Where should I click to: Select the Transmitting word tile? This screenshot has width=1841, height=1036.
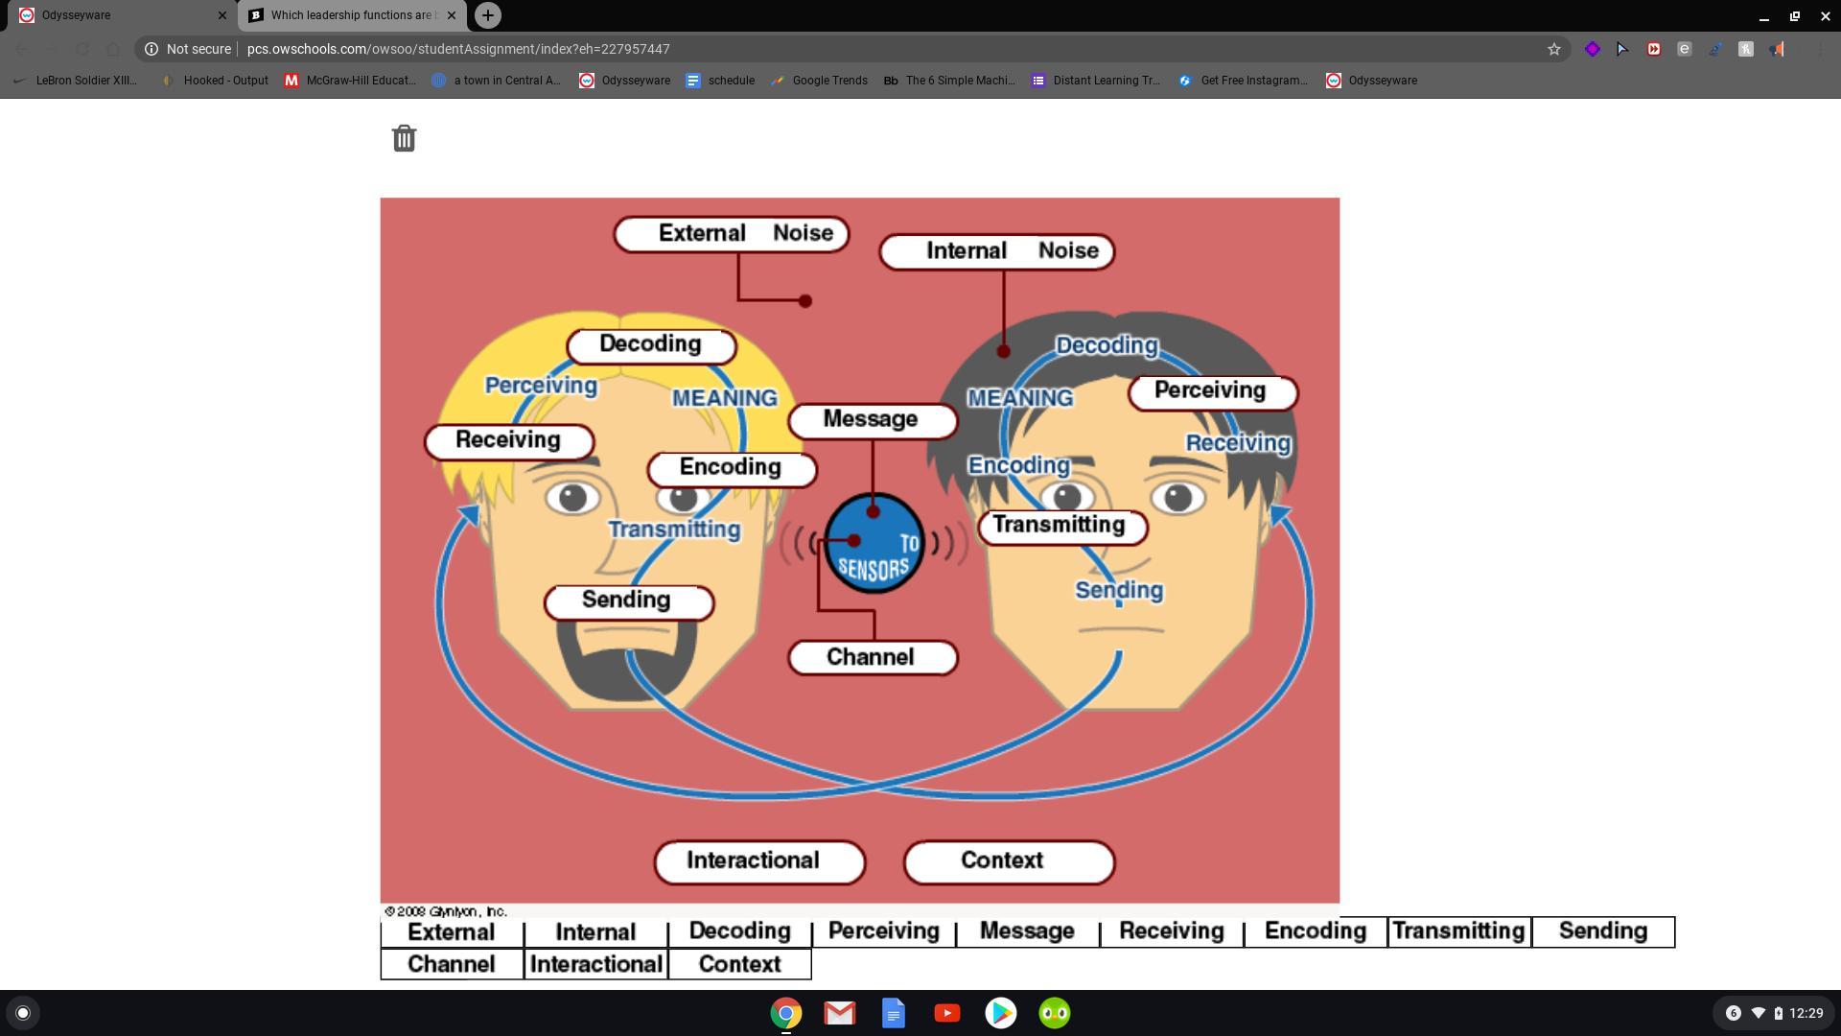click(x=1458, y=931)
